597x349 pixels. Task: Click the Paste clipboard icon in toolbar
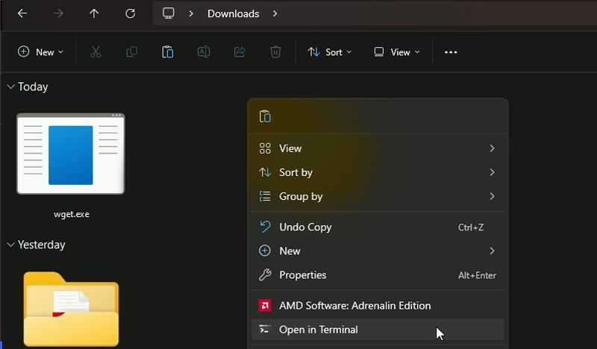[168, 52]
